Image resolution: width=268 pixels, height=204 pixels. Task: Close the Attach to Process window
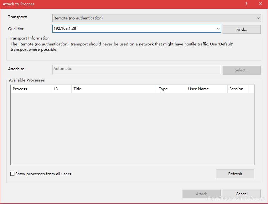260,4
